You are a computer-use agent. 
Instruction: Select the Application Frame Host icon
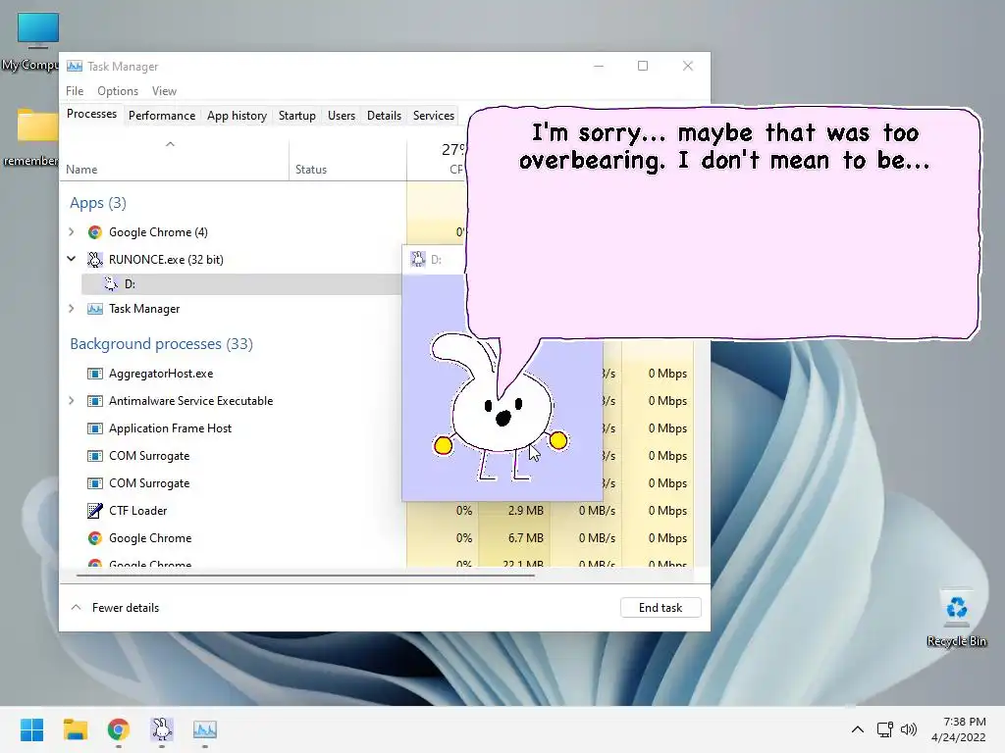95,428
